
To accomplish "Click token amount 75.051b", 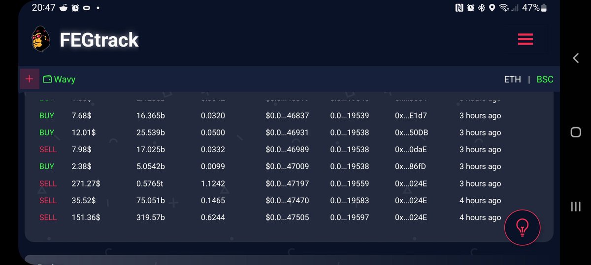I will 150,200.
